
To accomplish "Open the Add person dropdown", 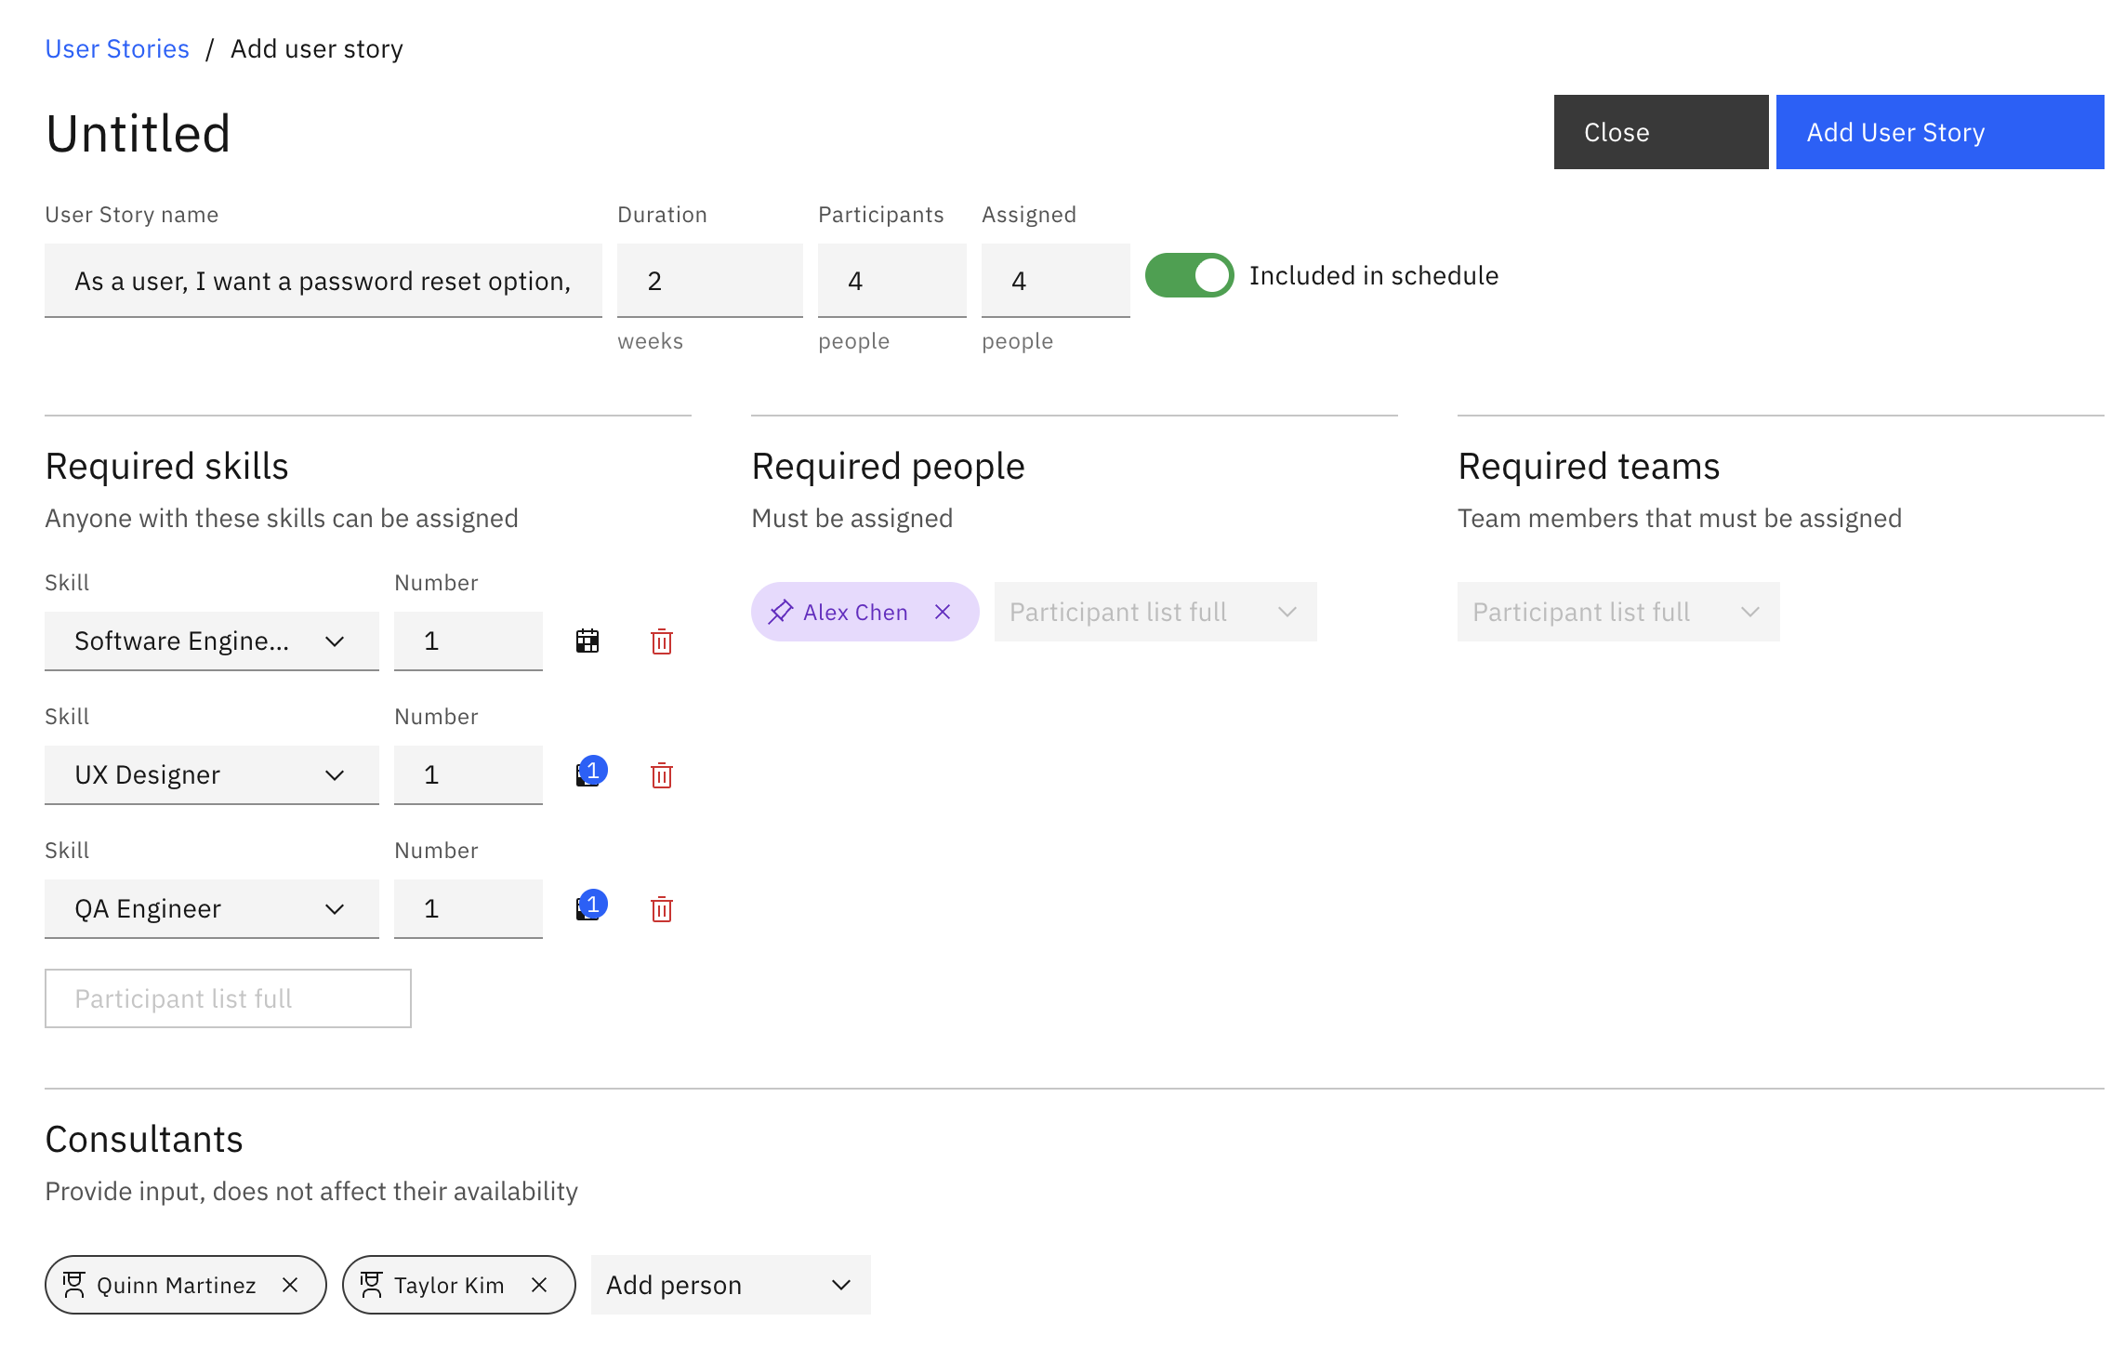I will tap(731, 1285).
